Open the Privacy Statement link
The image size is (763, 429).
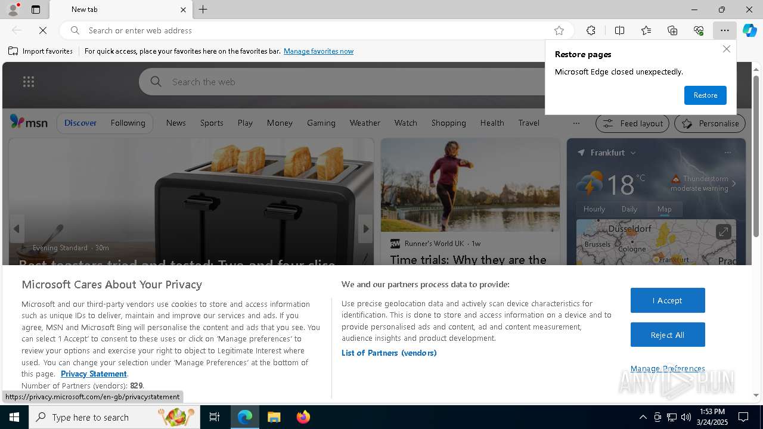click(94, 374)
